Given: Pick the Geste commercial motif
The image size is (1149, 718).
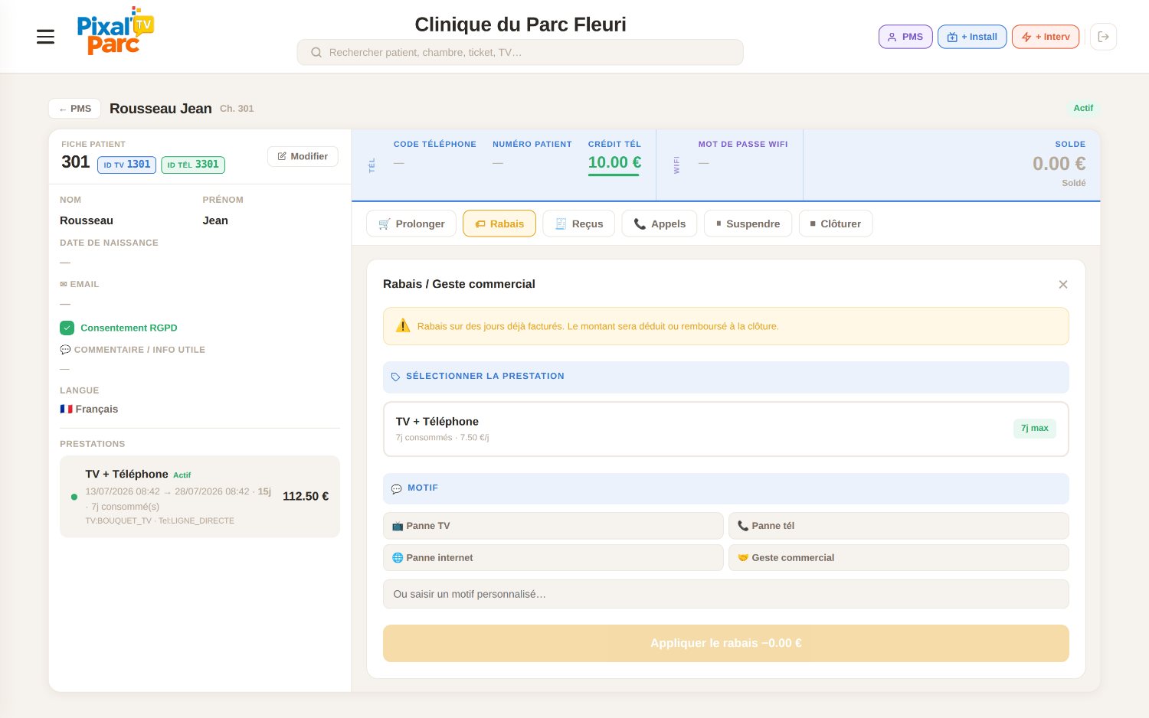Looking at the screenshot, I should [899, 558].
